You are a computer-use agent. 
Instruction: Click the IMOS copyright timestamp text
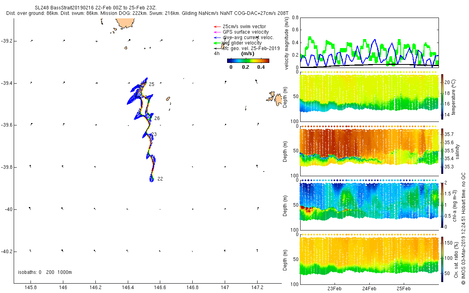click(464, 229)
